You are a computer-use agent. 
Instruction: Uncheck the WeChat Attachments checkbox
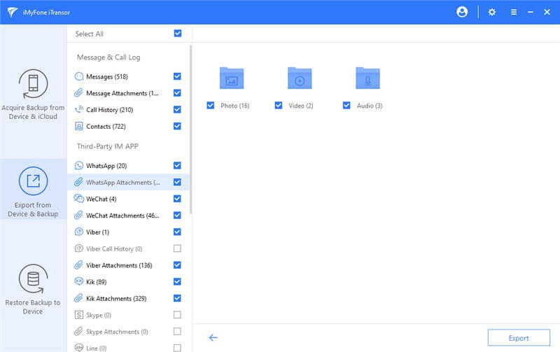point(177,216)
